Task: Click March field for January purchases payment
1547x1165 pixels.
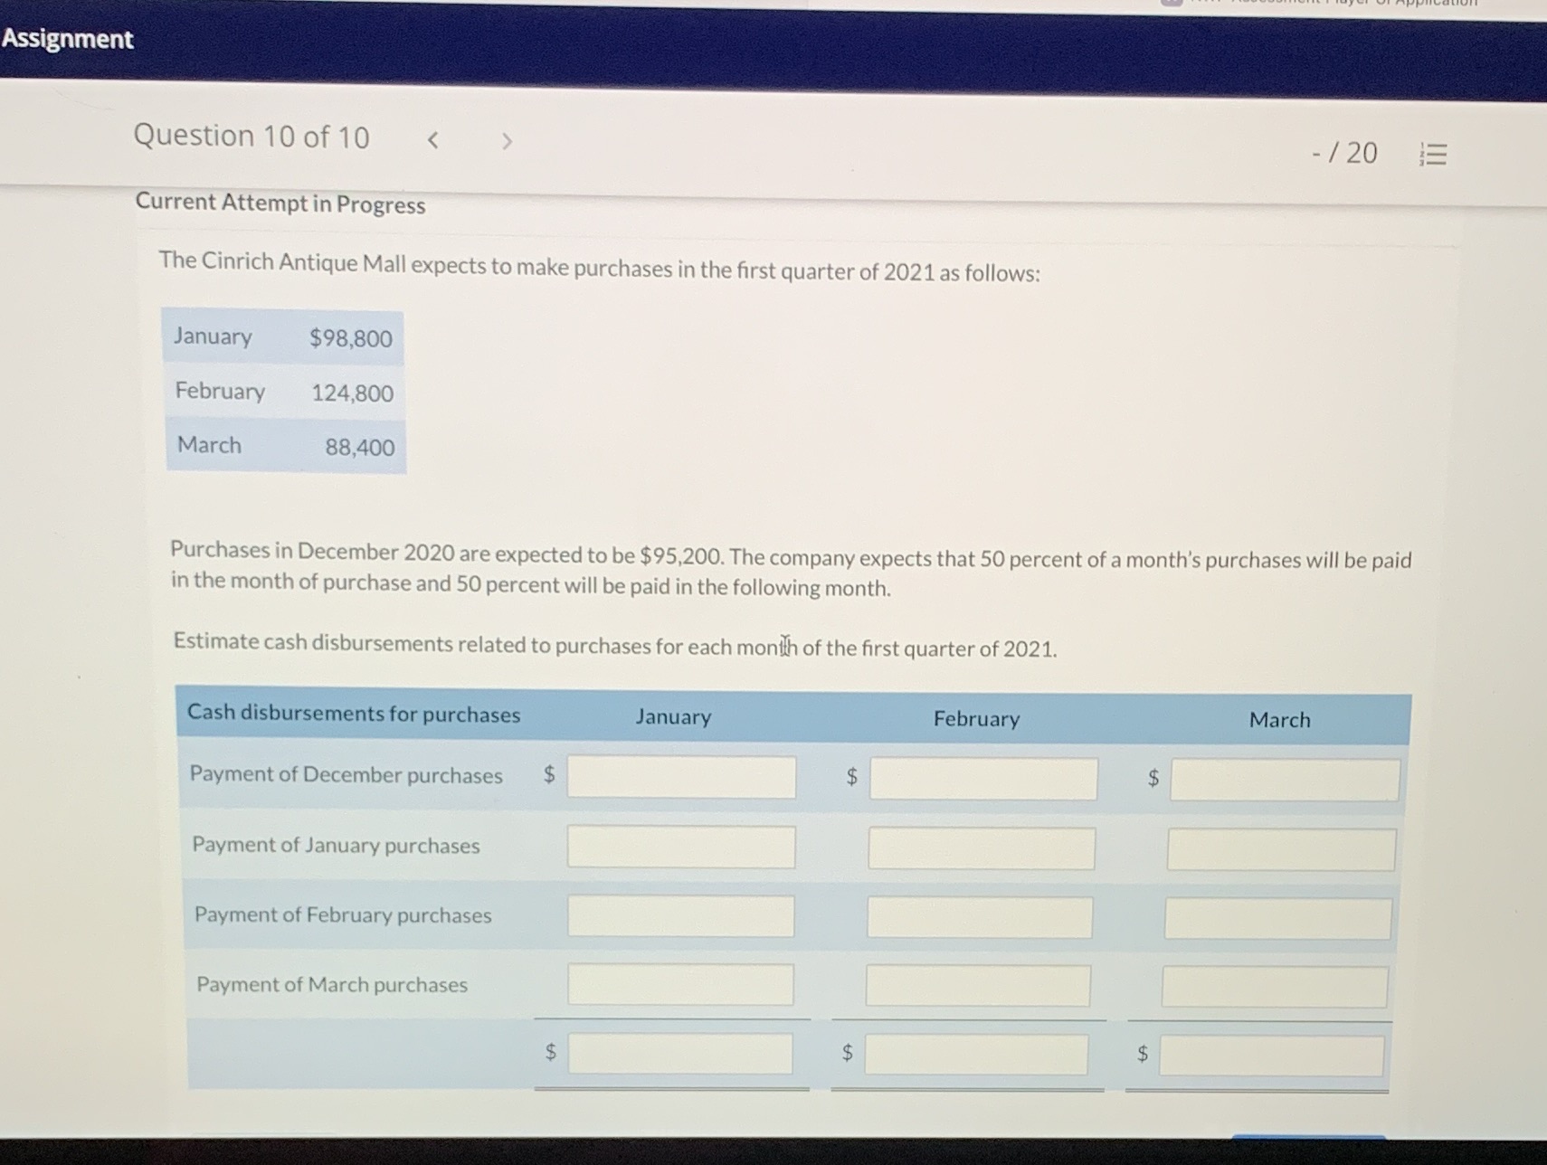Action: pyautogui.click(x=1281, y=850)
